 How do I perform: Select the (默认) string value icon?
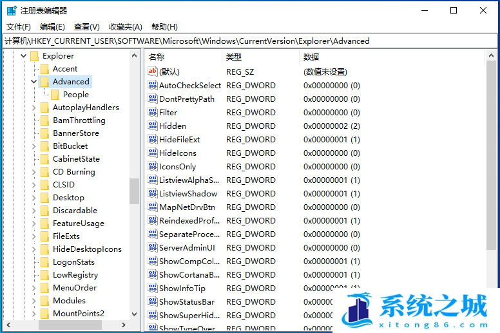point(153,71)
